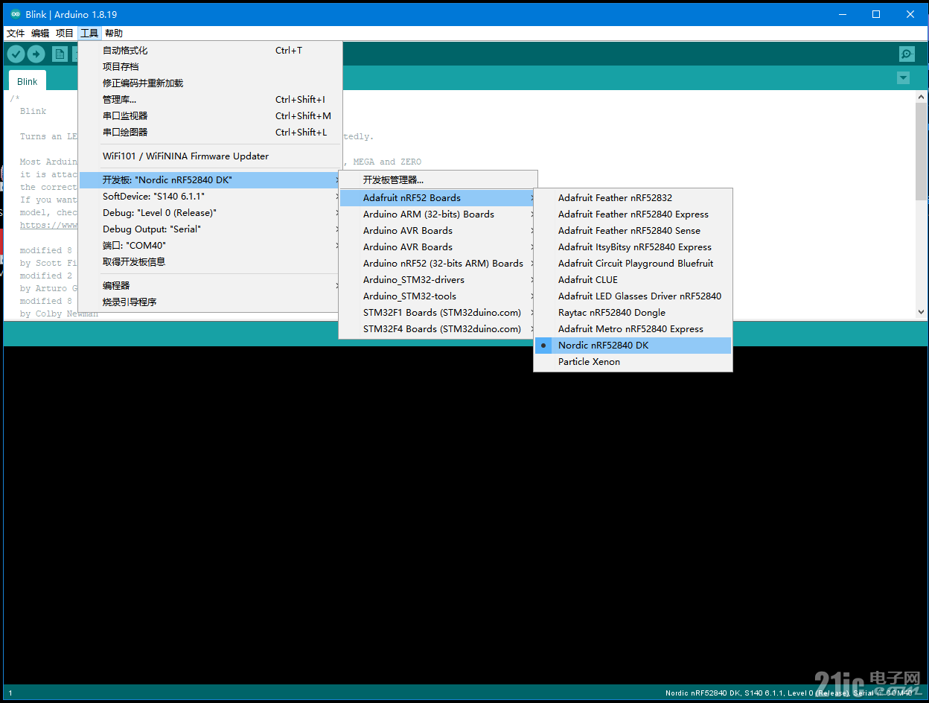929x703 pixels.
Task: Expand 开发板: "Nordic nRF52840 DK" submenu
Action: point(211,180)
